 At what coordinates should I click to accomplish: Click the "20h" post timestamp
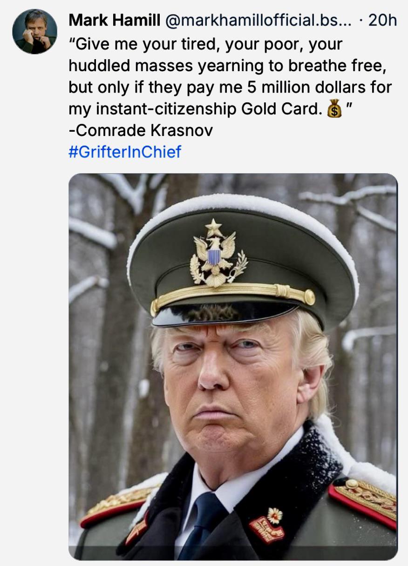[x=382, y=20]
